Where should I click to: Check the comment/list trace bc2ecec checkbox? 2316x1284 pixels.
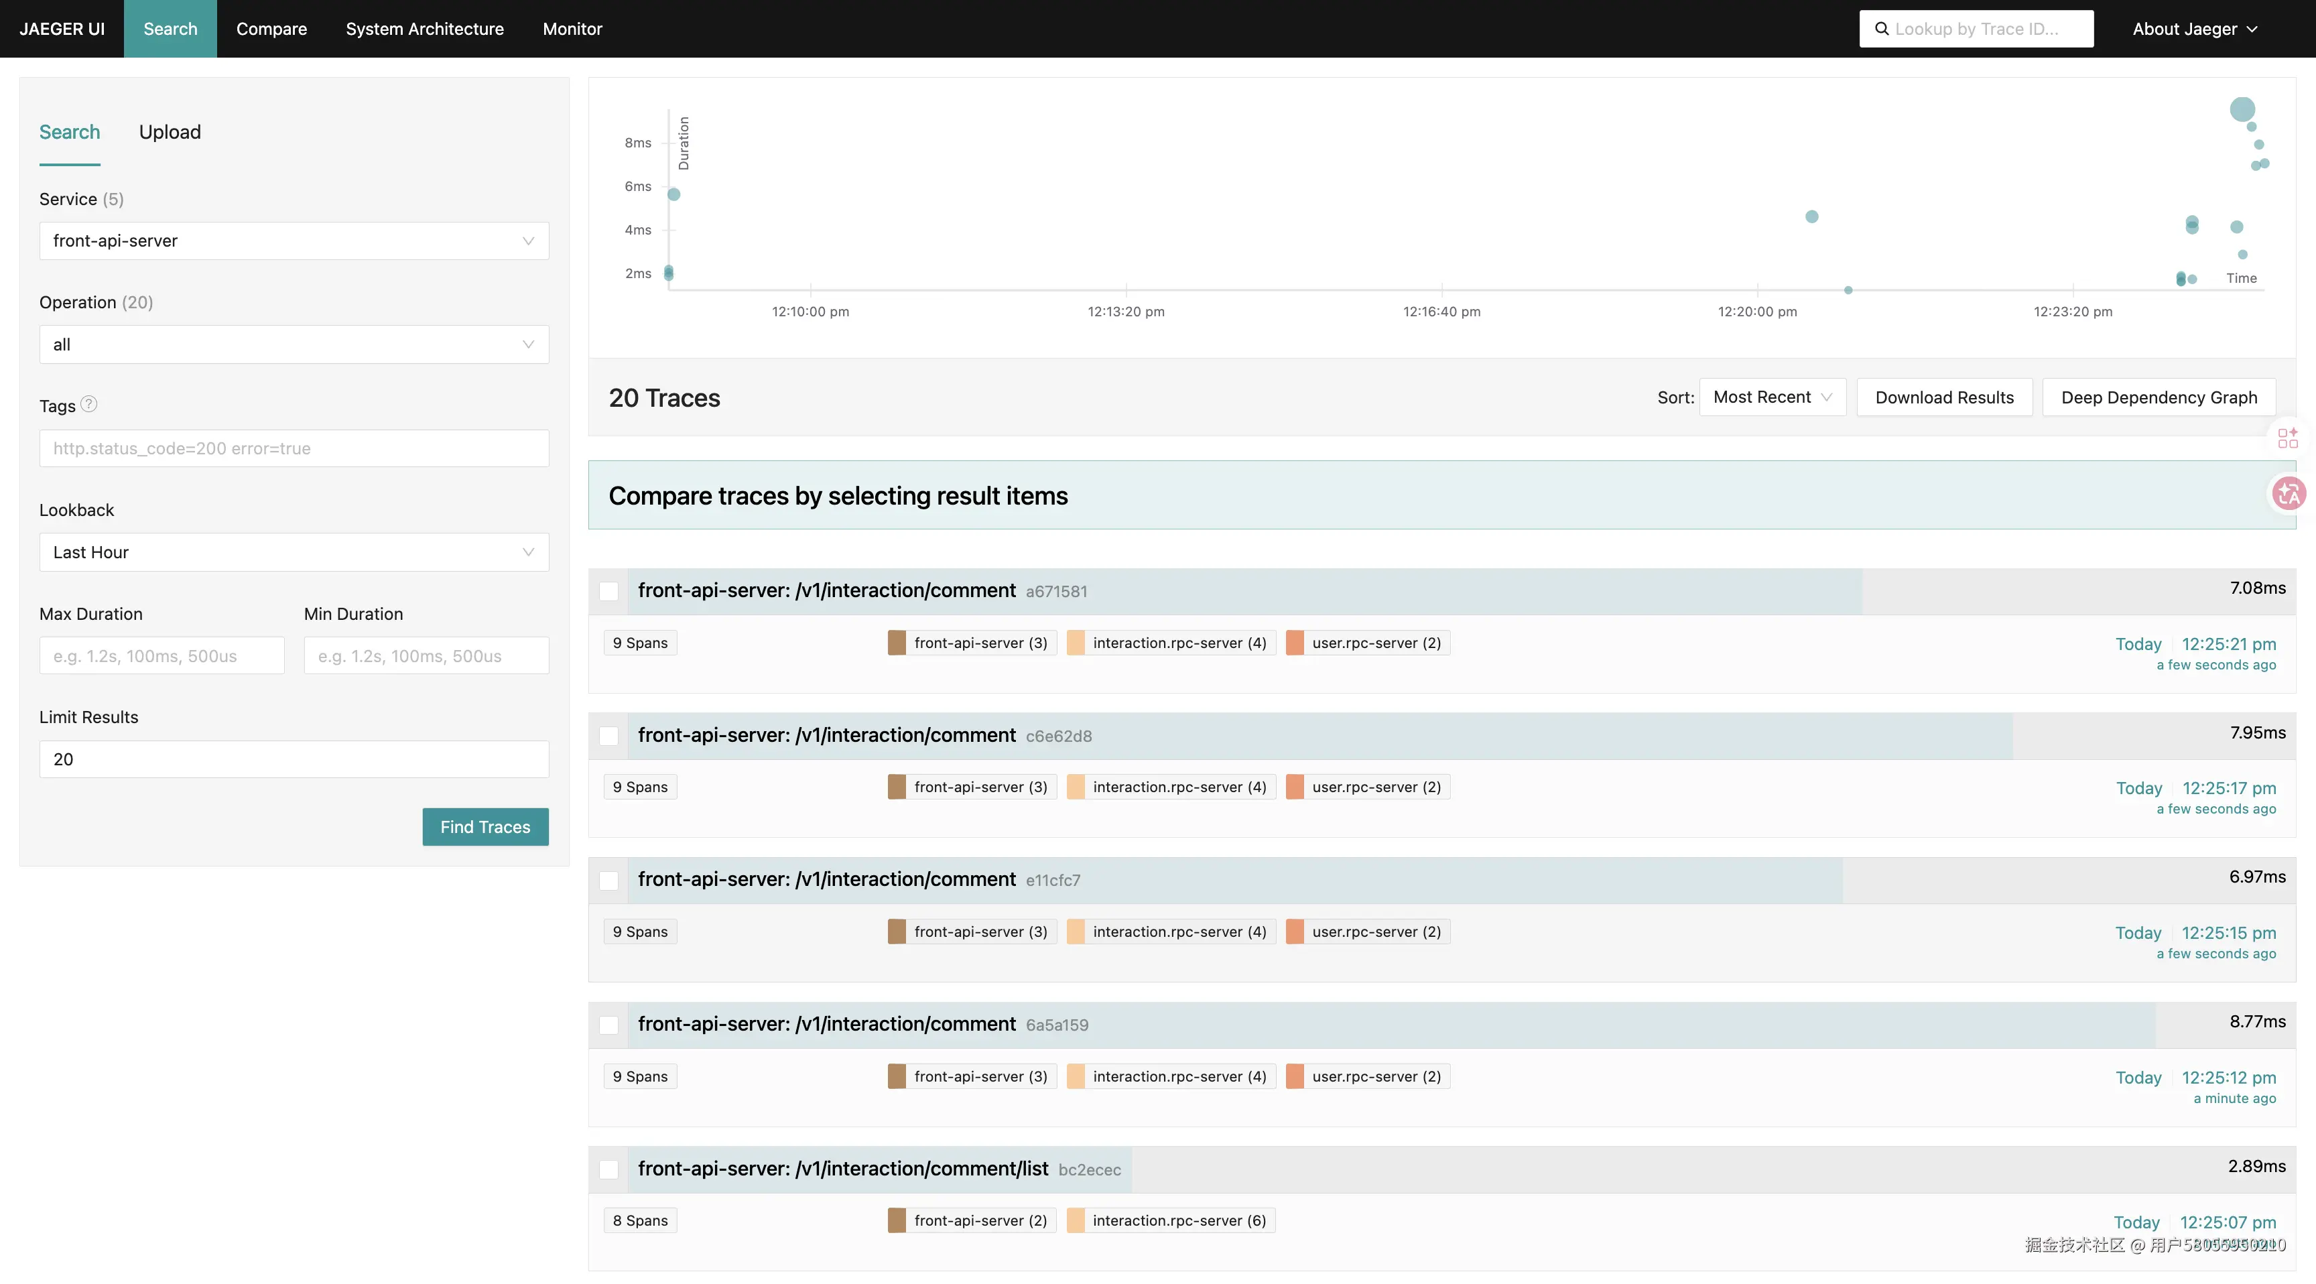[608, 1169]
